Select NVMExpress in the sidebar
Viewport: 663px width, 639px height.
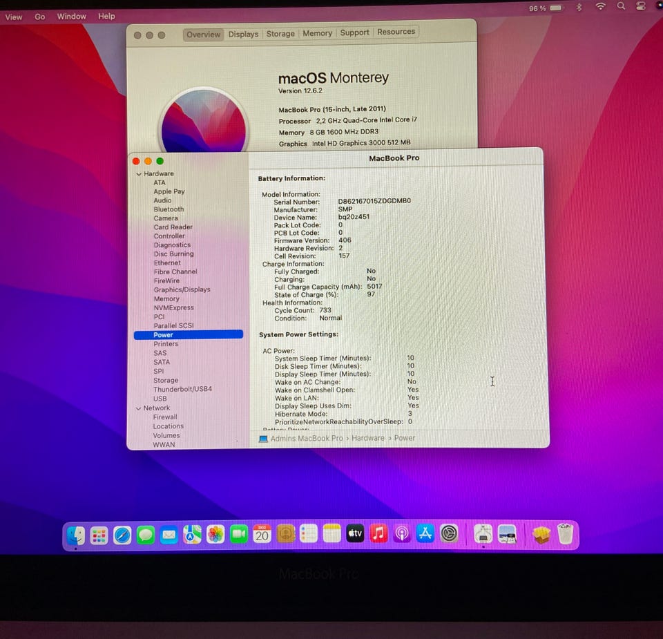pyautogui.click(x=174, y=307)
